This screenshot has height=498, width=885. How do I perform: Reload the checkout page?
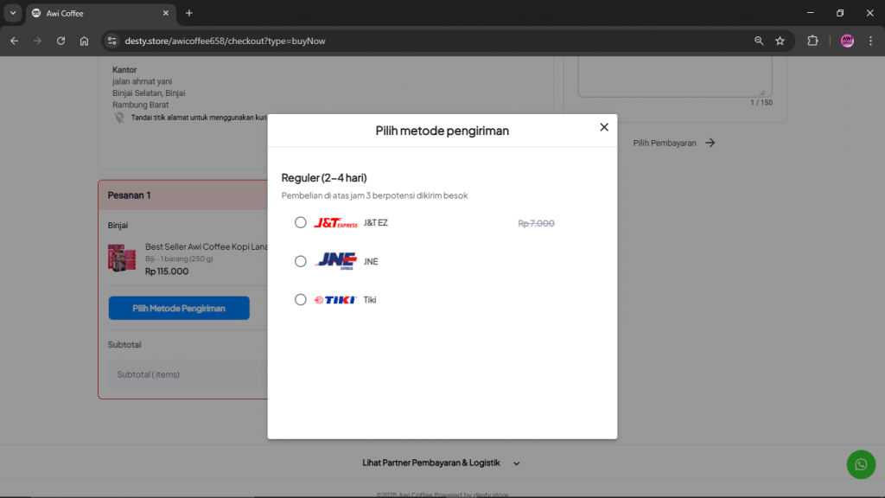(x=61, y=41)
